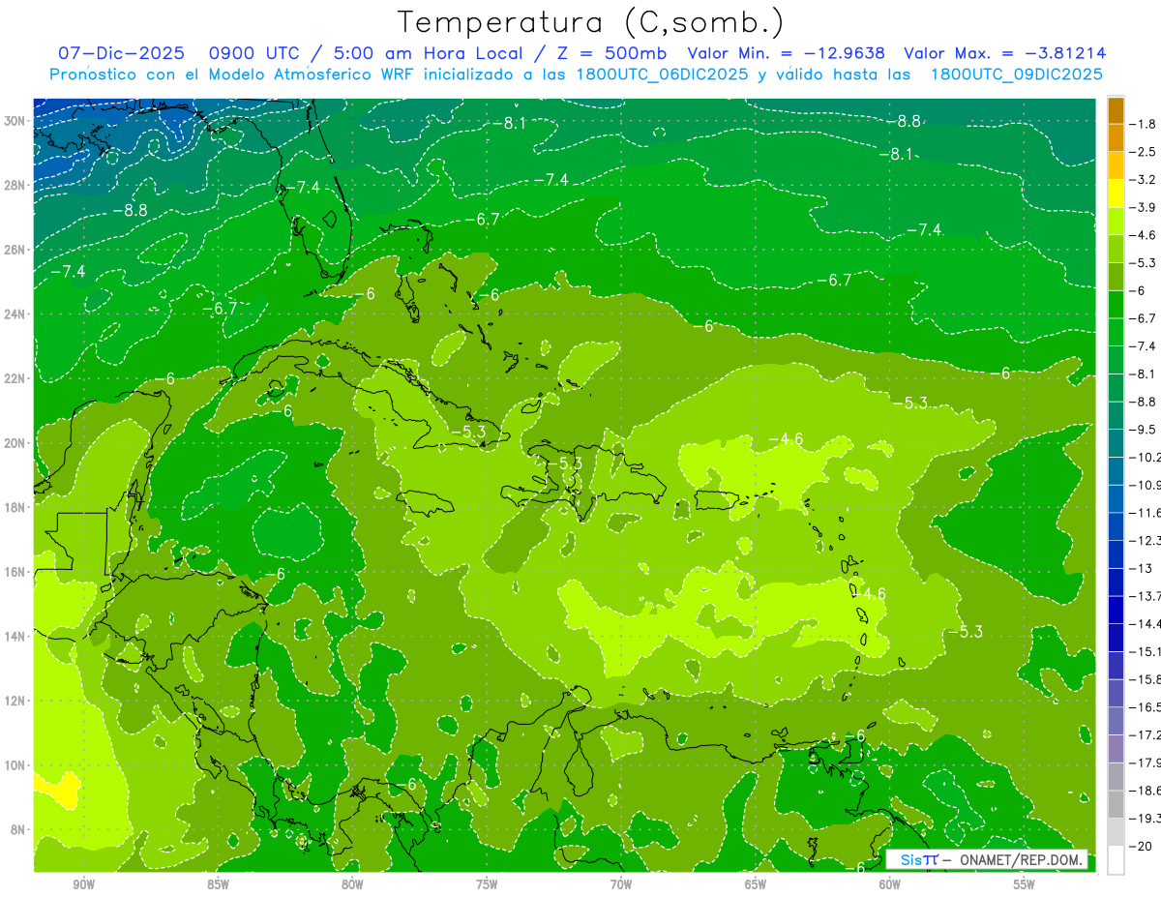The image size is (1161, 897).
Task: Click the colorbar label '-10.9'
Action: [1145, 485]
